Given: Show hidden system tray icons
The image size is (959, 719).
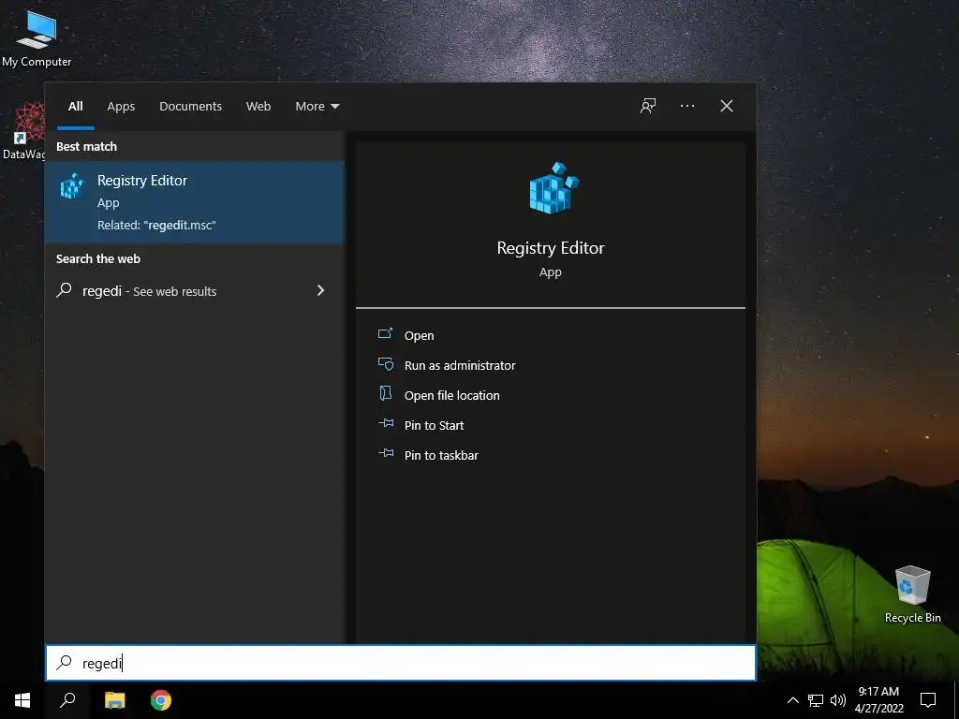Looking at the screenshot, I should (x=792, y=700).
